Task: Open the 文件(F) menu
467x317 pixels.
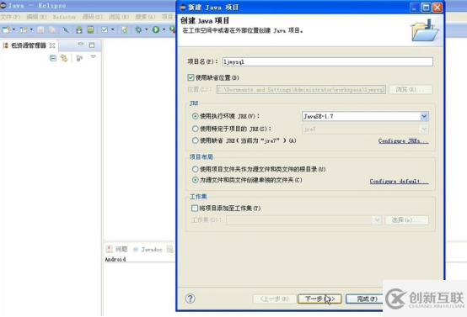Action: pos(10,17)
